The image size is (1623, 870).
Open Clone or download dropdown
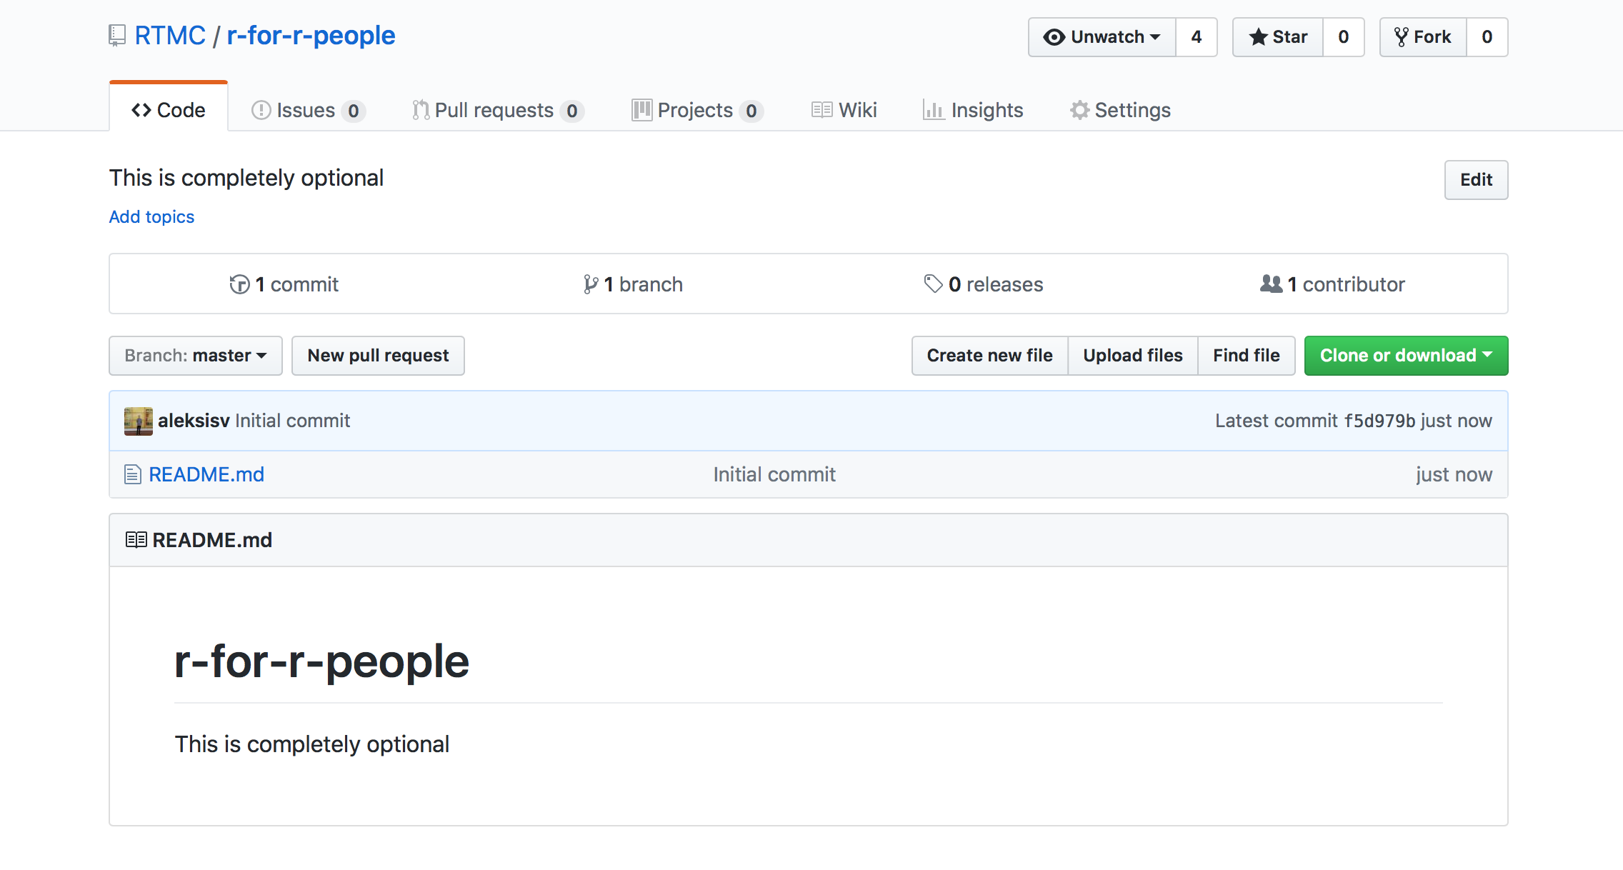click(1406, 356)
